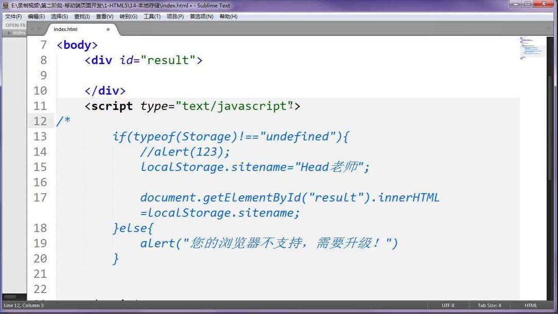The height and width of the screenshot is (314, 558).
Task: Click line number 20 in the gutter
Action: 40,258
